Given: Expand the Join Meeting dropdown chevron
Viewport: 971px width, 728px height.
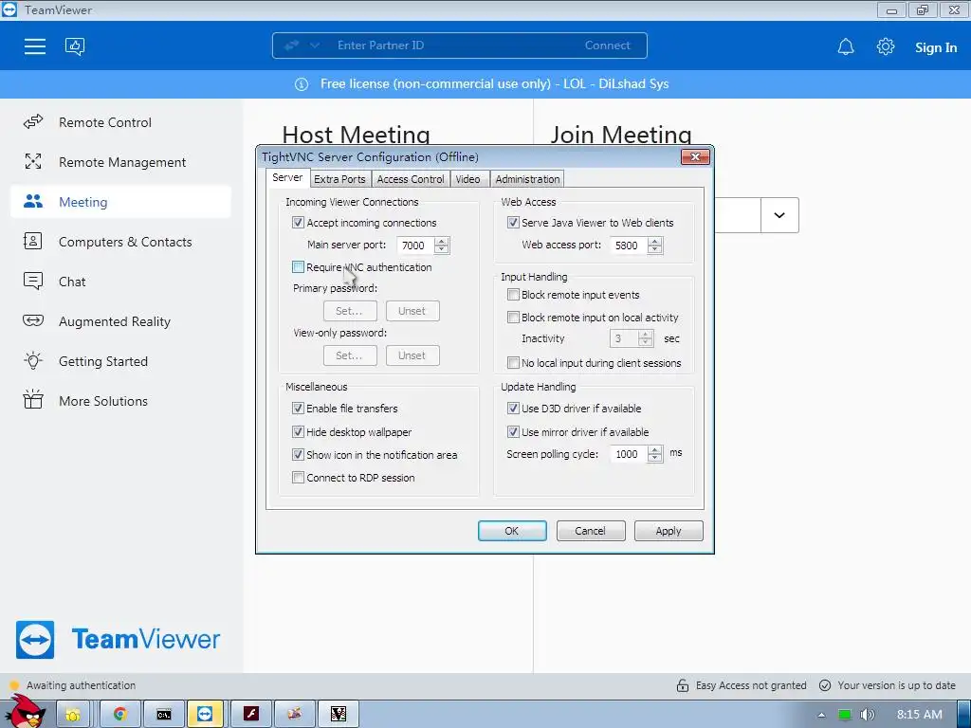Looking at the screenshot, I should click(x=779, y=215).
